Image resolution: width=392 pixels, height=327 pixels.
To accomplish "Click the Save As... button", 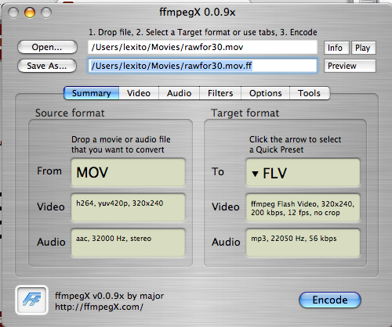I will (x=47, y=66).
